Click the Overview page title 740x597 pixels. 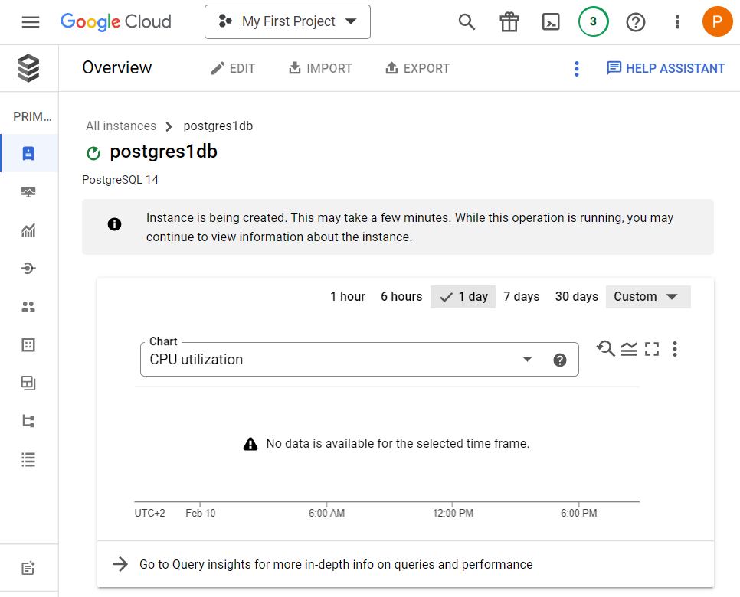pyautogui.click(x=117, y=67)
